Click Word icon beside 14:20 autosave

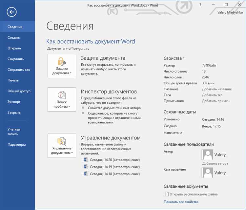coord(86,160)
